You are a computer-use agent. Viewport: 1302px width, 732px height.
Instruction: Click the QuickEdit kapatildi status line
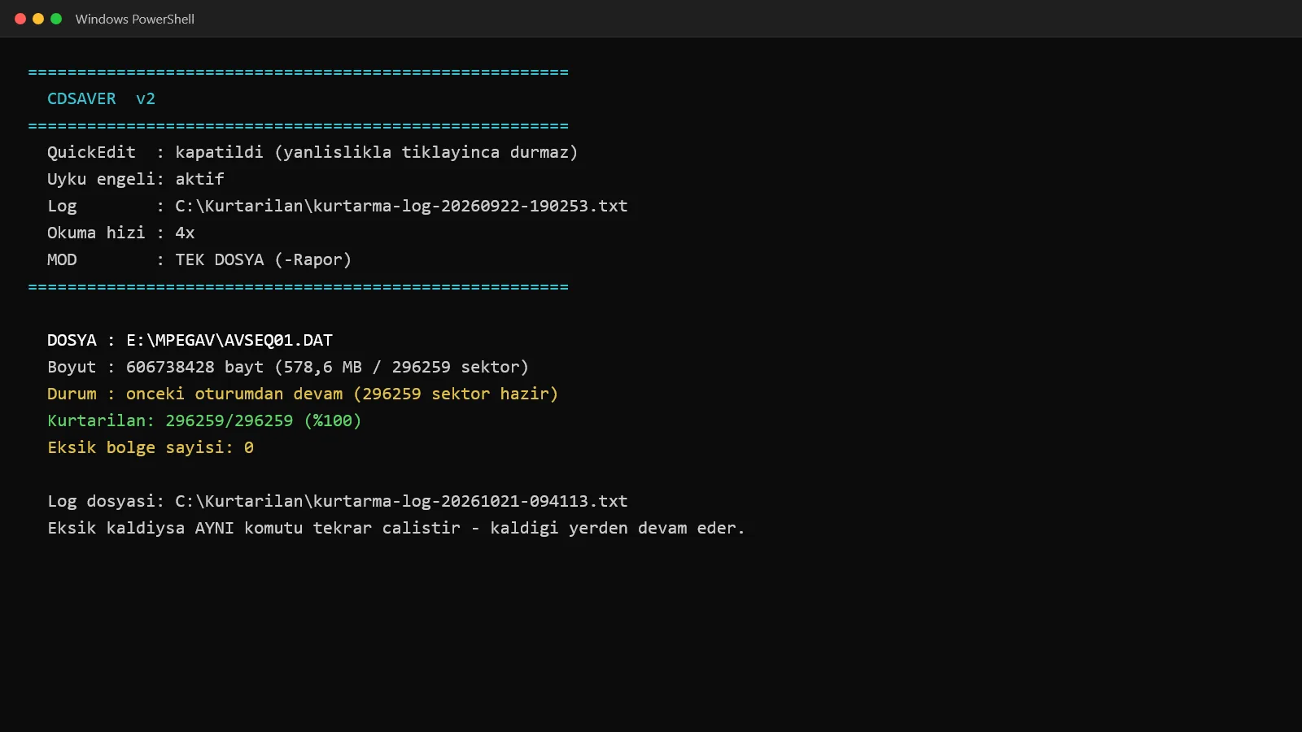point(312,152)
